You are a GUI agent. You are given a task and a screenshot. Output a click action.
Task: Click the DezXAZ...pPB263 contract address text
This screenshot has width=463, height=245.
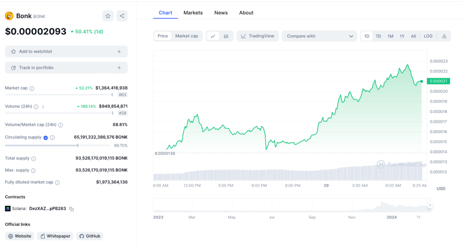coord(47,208)
